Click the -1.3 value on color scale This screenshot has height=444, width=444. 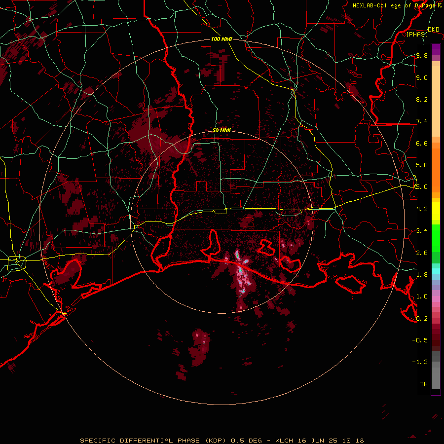[x=420, y=362]
